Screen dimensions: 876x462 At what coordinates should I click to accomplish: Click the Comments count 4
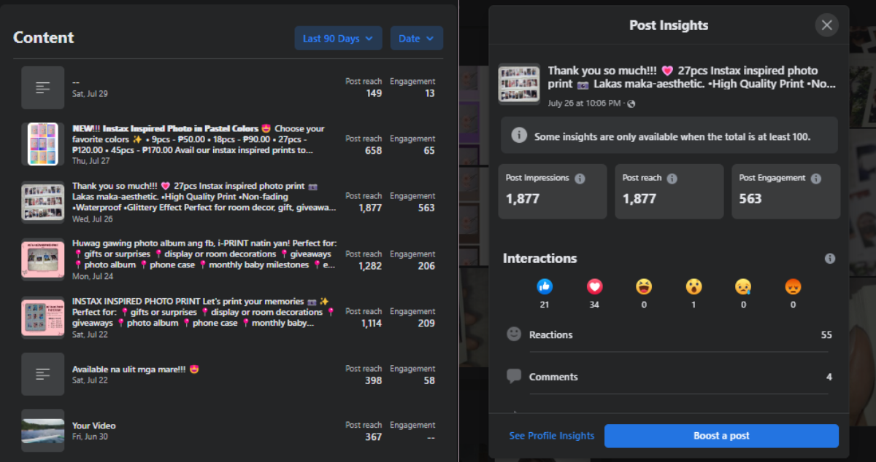829,377
